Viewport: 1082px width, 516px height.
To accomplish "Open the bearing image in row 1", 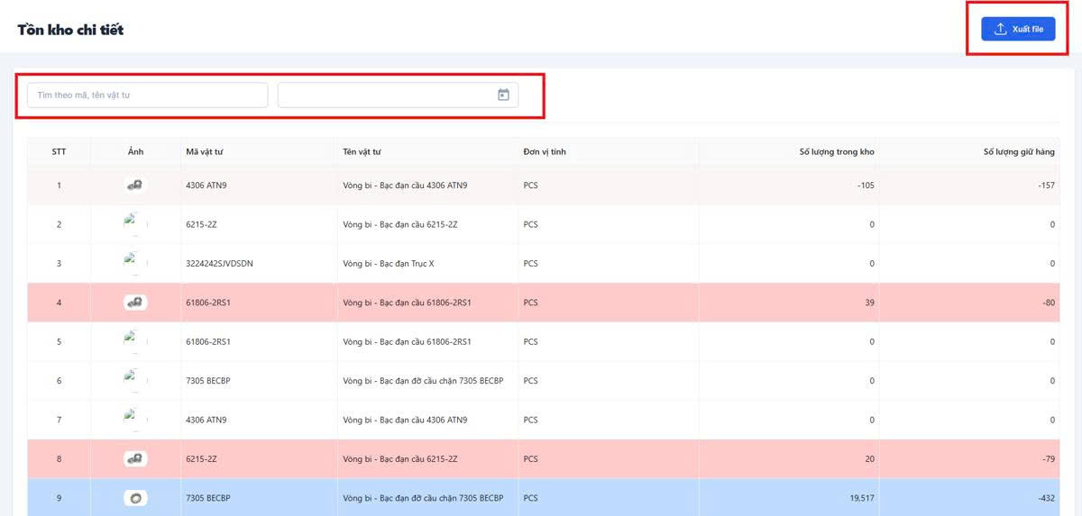I will coord(135,186).
